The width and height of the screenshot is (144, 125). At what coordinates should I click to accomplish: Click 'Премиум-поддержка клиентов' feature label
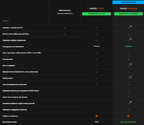(x=15, y=110)
